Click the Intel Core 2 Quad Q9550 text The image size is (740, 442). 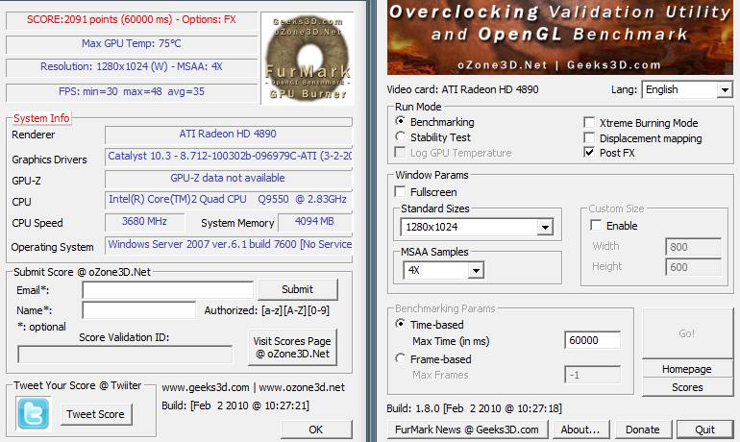coord(228,199)
